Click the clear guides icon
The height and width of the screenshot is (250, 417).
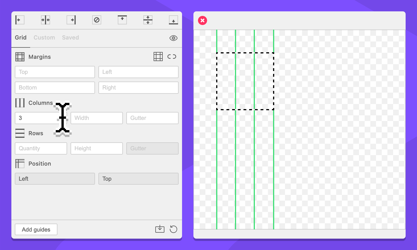click(x=97, y=20)
